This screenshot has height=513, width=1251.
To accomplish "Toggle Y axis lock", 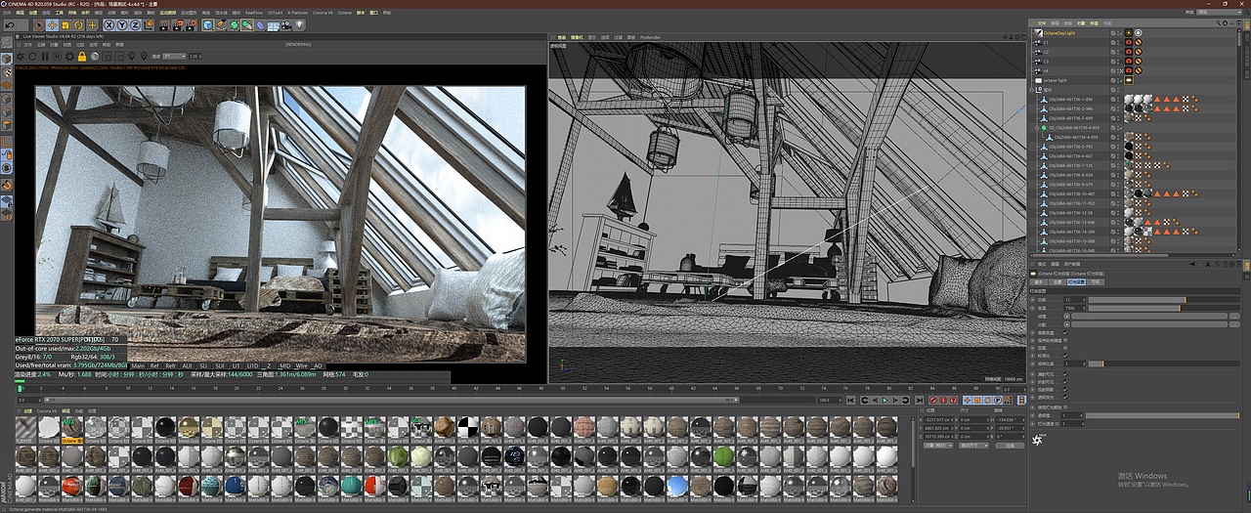I will tap(122, 24).
